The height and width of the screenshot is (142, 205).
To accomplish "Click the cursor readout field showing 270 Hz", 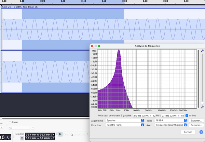I will point(144,116).
